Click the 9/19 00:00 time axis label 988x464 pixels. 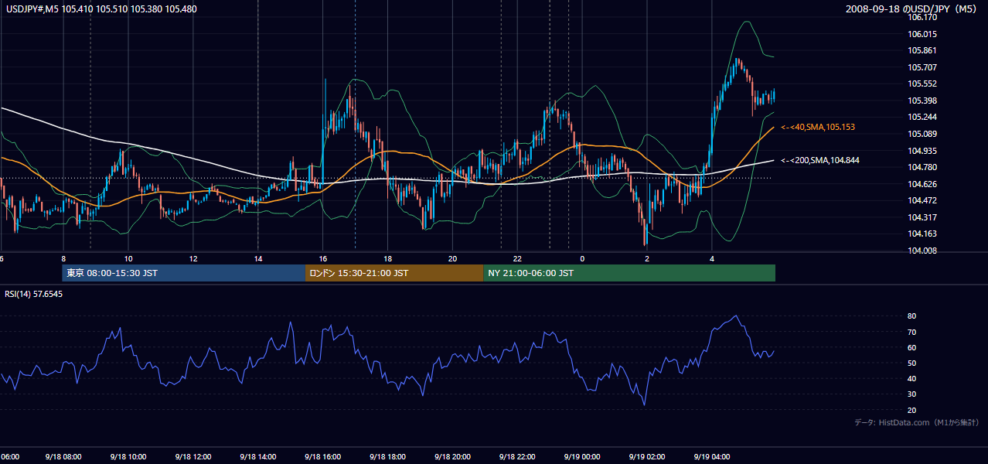pyautogui.click(x=582, y=457)
